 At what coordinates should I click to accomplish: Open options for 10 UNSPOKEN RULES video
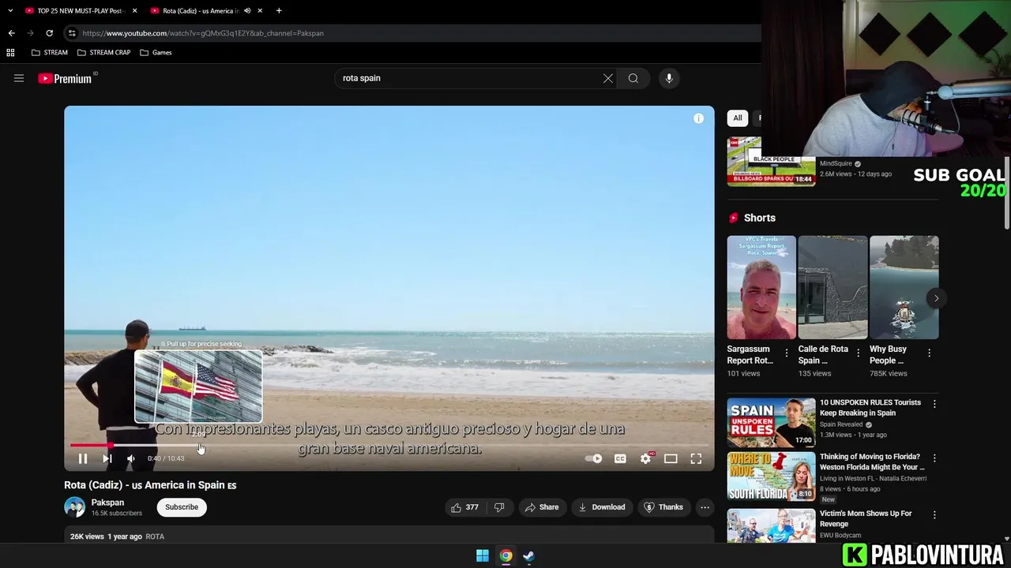(934, 404)
